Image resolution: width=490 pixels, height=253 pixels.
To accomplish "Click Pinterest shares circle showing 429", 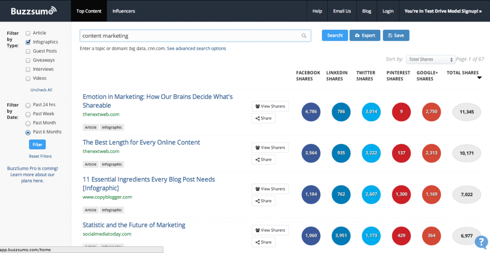I will (x=401, y=236).
